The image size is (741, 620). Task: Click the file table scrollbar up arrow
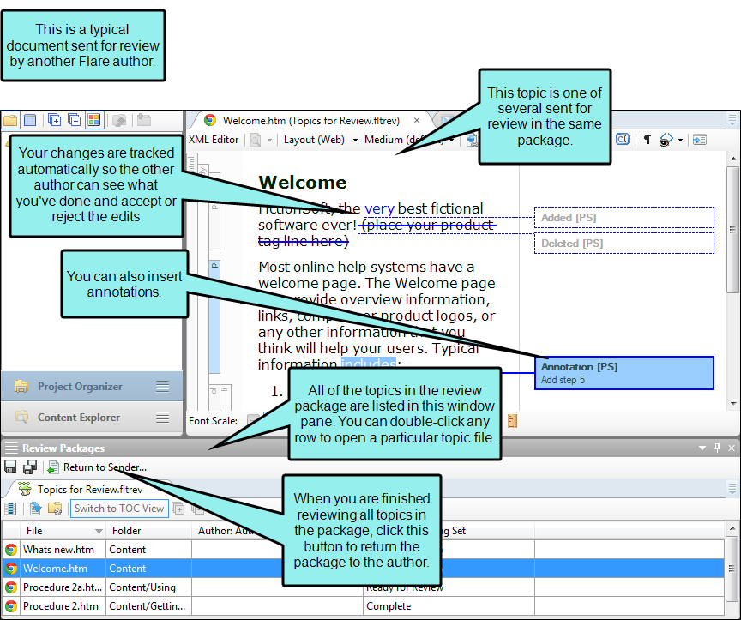tap(732, 528)
